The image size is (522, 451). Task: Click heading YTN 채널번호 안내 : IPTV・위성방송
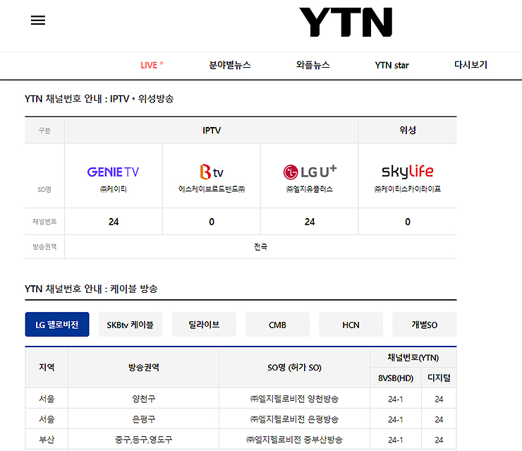[x=99, y=99]
